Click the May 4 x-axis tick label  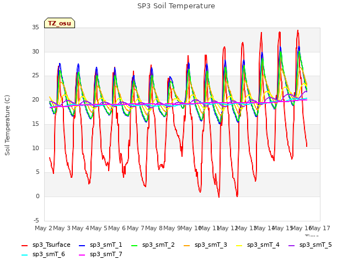click(x=80, y=228)
